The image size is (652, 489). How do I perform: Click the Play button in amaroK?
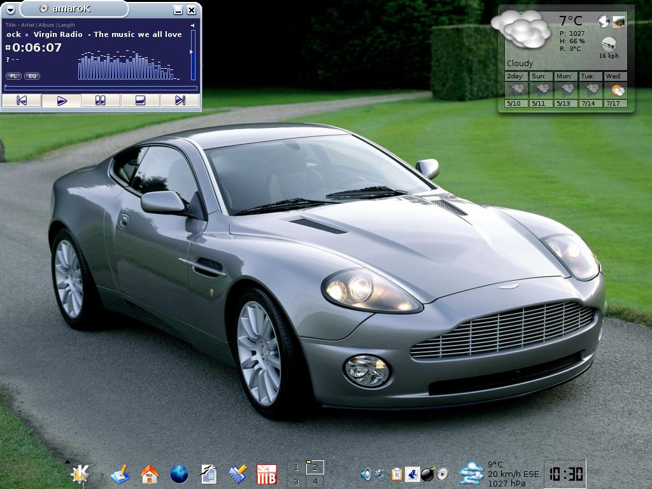tap(62, 101)
